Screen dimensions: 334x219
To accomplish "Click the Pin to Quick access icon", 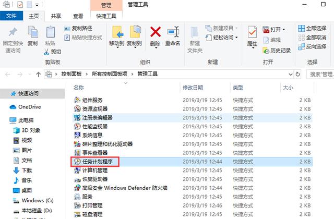I will pyautogui.click(x=13, y=32).
